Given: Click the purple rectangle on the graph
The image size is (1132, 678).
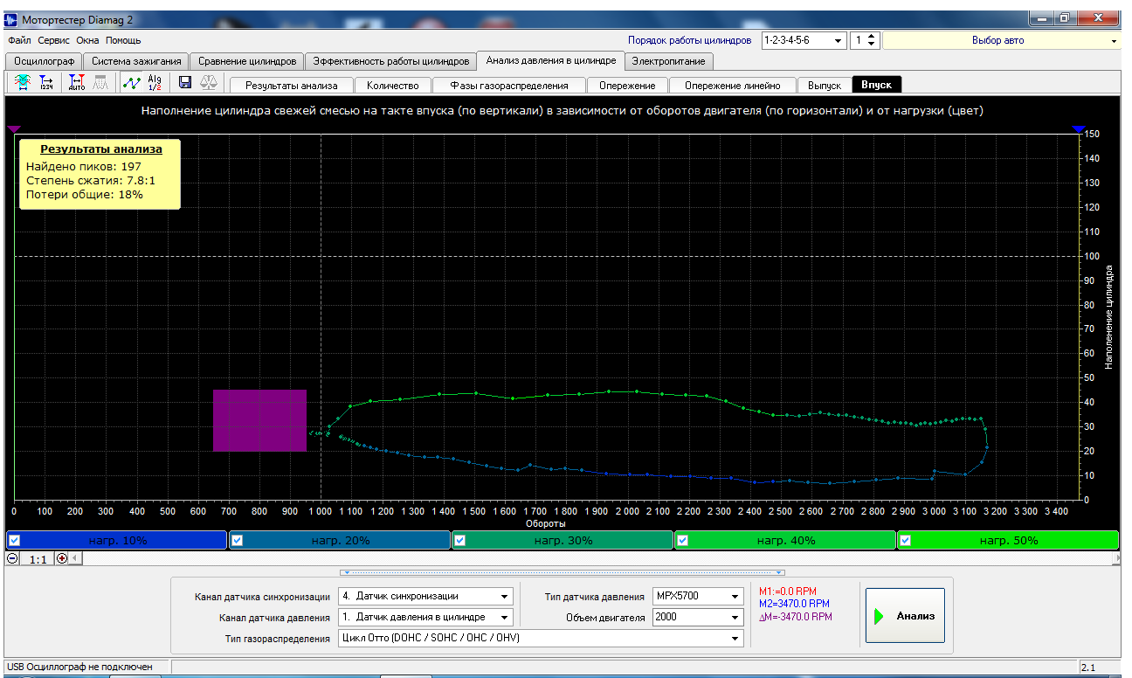Looking at the screenshot, I should pos(259,420).
